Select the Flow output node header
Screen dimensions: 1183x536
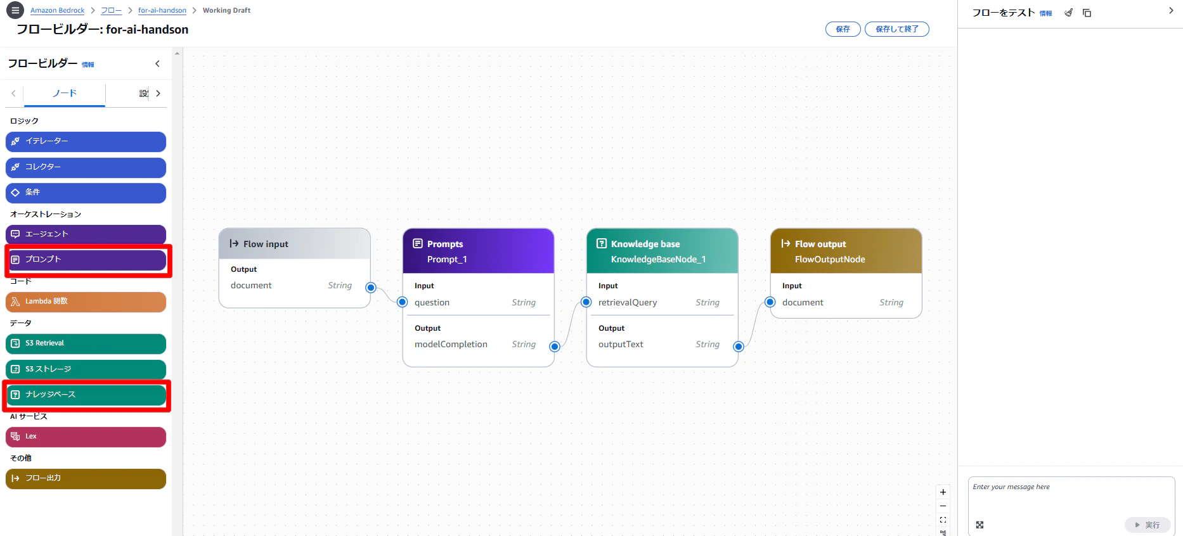[x=846, y=252]
